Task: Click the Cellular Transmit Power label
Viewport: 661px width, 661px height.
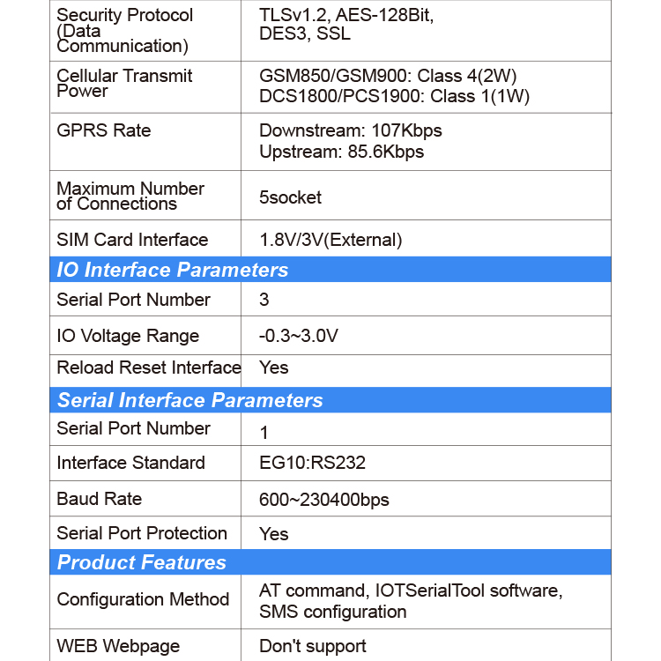Action: click(x=124, y=84)
